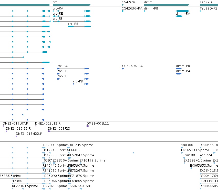Click the CG42696-RA transcript label
Screen dimensions: 218x190
coord(132,8)
